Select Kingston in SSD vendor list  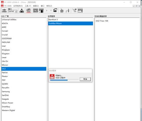pos(24,54)
